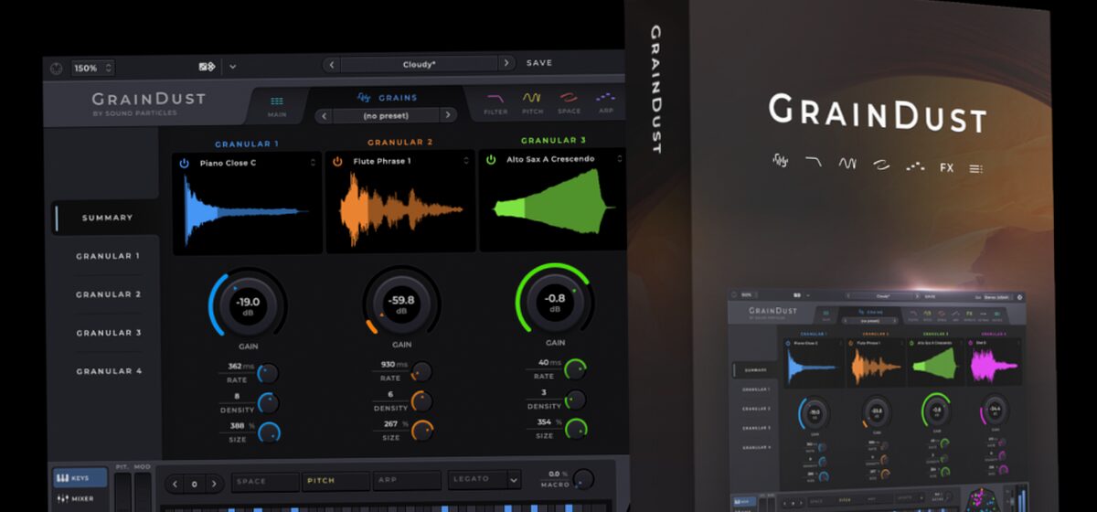Click the Granular 1 gain knob at -19.0 dB

coord(248,305)
